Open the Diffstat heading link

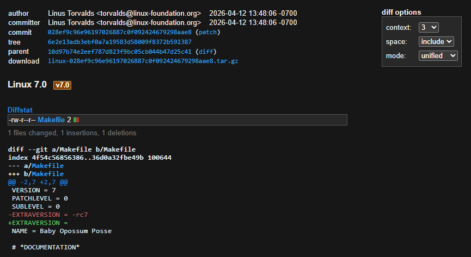click(20, 110)
